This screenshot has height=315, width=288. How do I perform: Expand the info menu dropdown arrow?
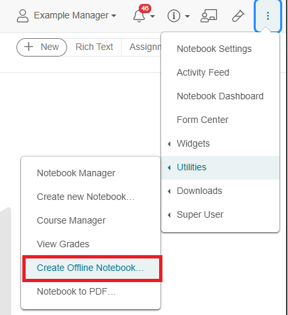coord(187,16)
